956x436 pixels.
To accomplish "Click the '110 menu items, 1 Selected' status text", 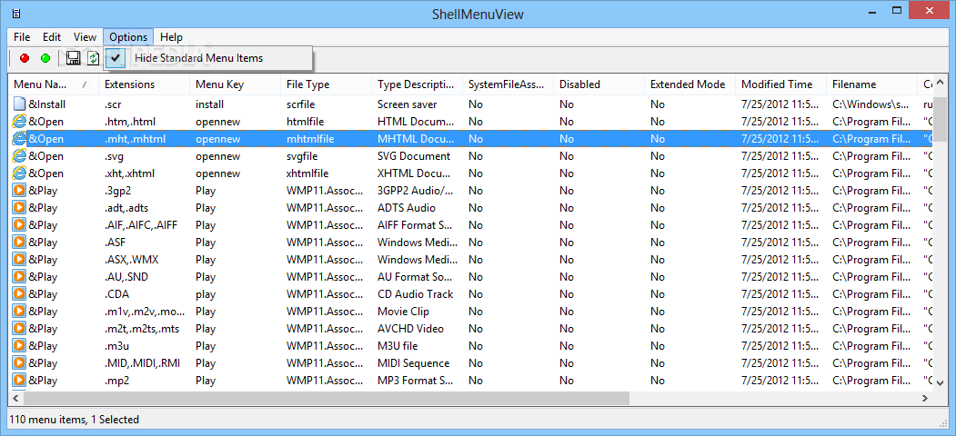I will 75,420.
